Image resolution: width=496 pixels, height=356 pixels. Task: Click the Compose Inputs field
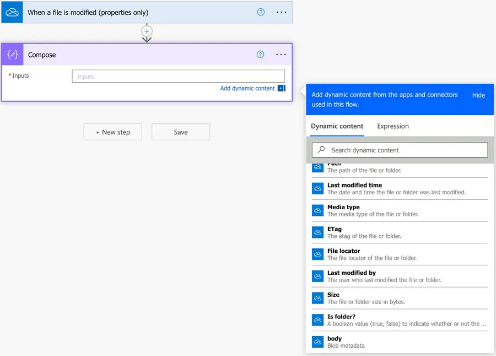(x=178, y=76)
